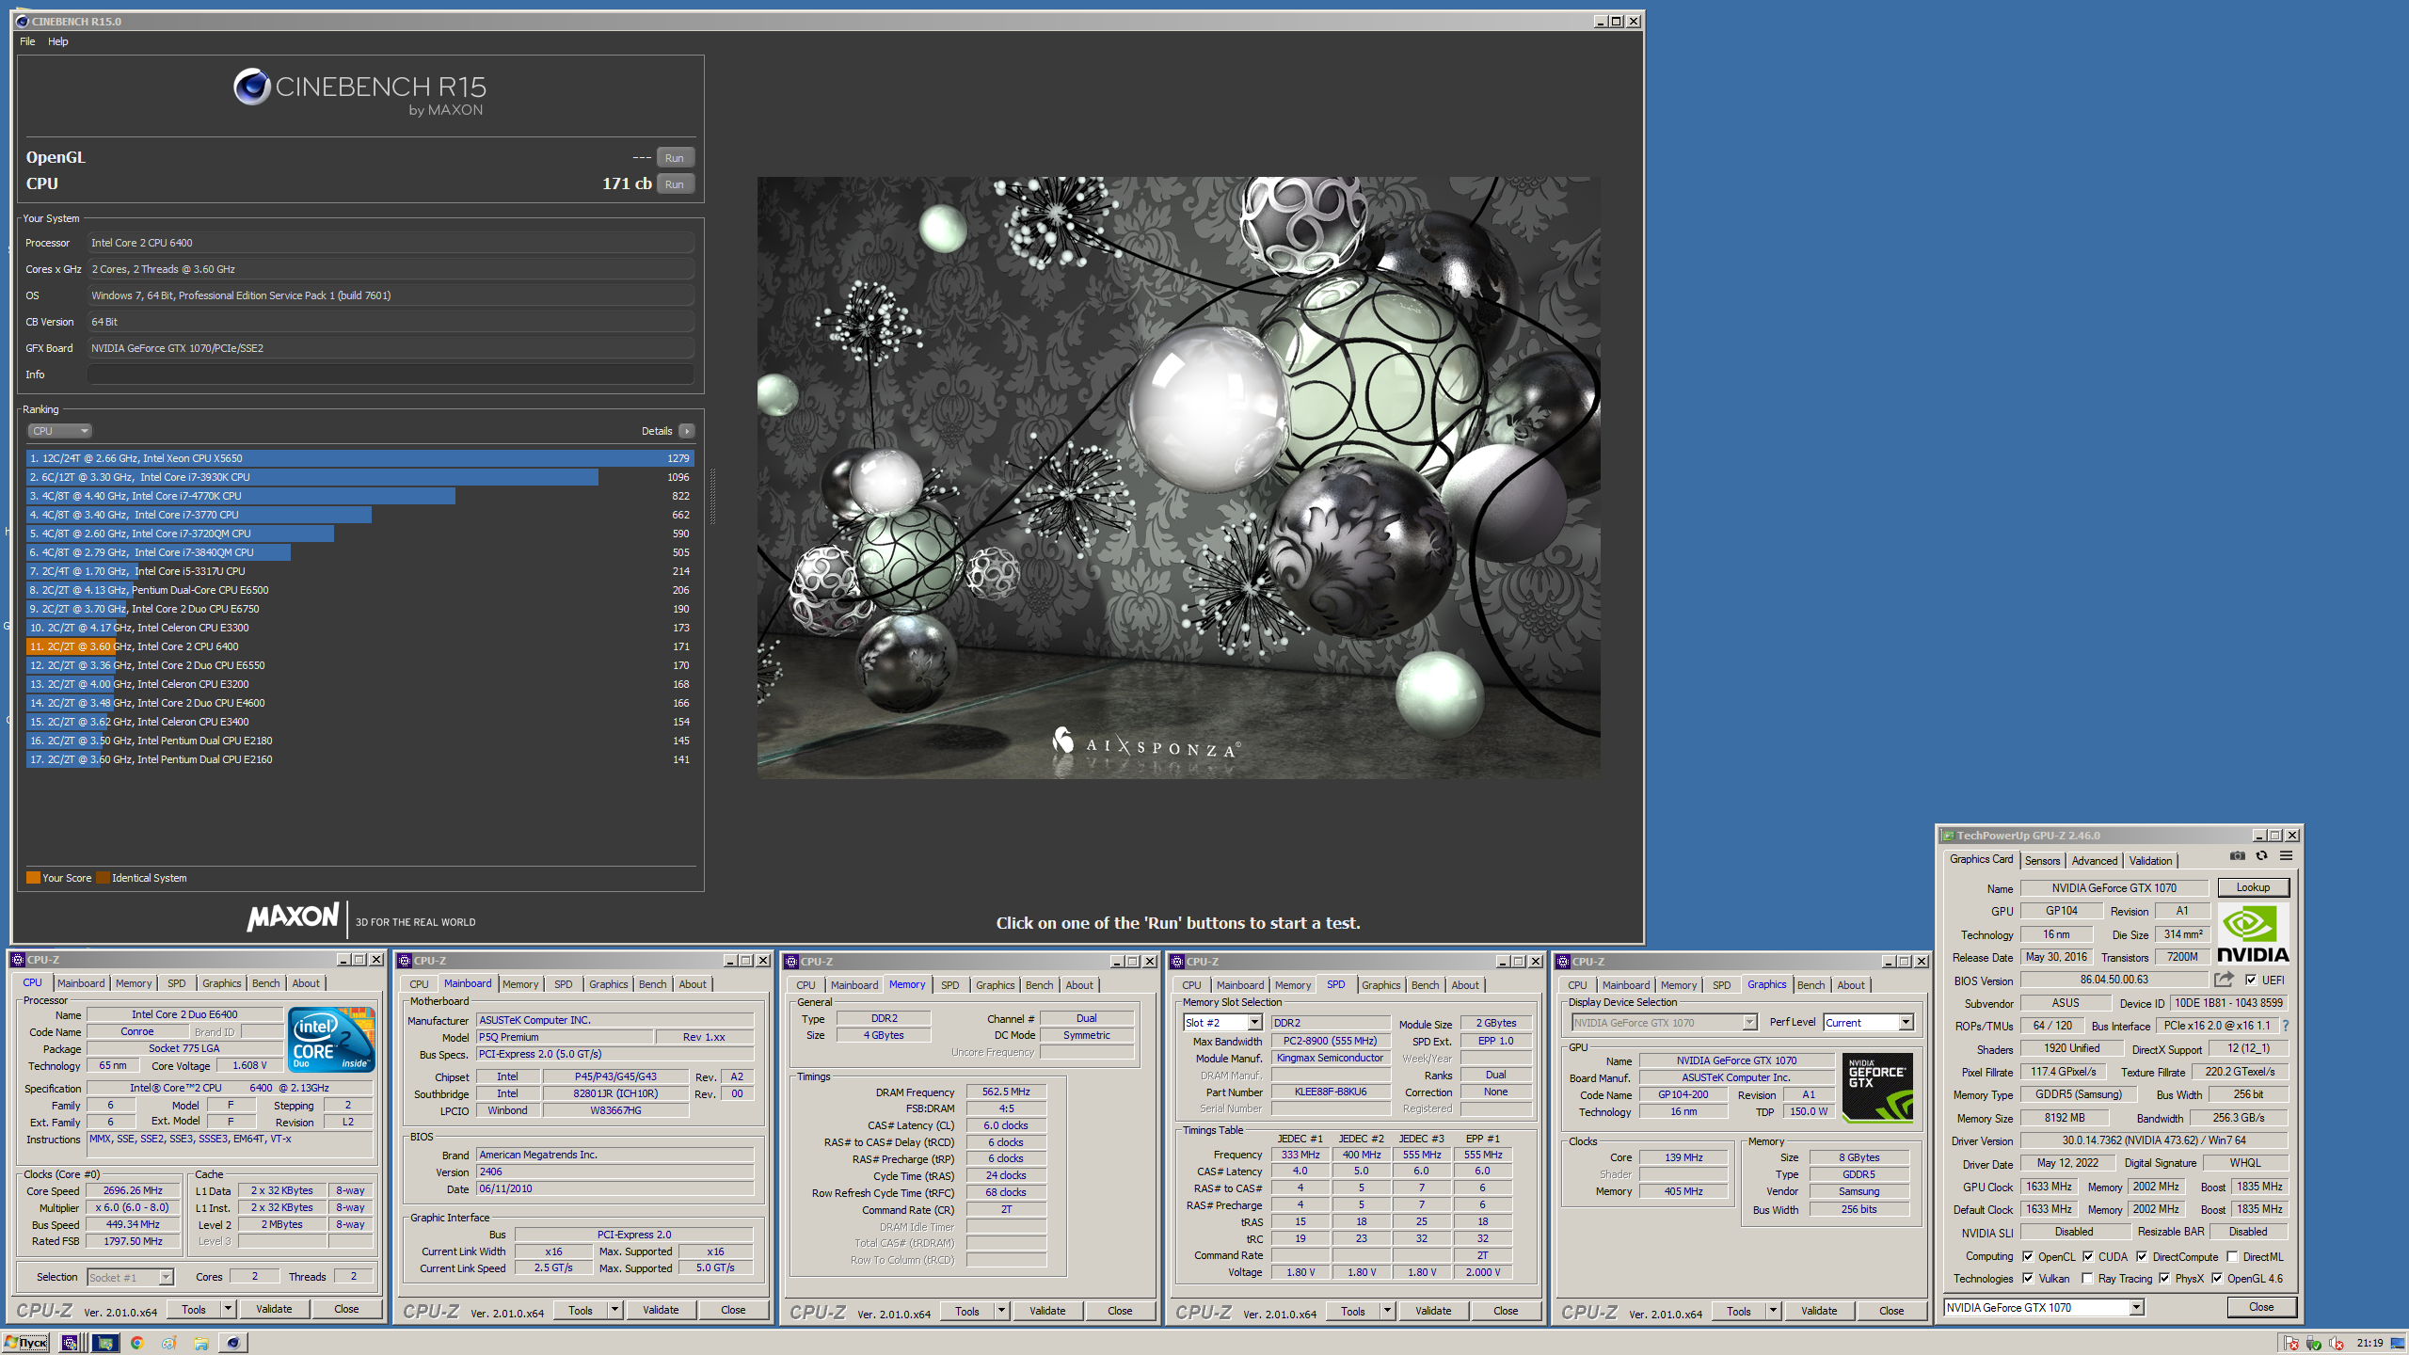Click the NVIDIA logo in GPU-Z
The width and height of the screenshot is (2409, 1355).
click(2253, 933)
